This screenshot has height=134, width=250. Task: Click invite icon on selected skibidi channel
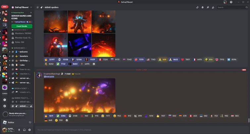click(x=31, y=106)
